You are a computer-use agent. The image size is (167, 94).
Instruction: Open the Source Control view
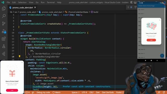(x=4, y=23)
